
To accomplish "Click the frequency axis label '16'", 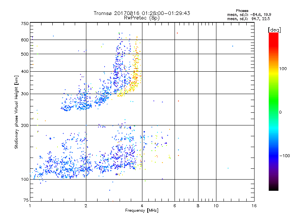I will pyautogui.click(x=254, y=206).
